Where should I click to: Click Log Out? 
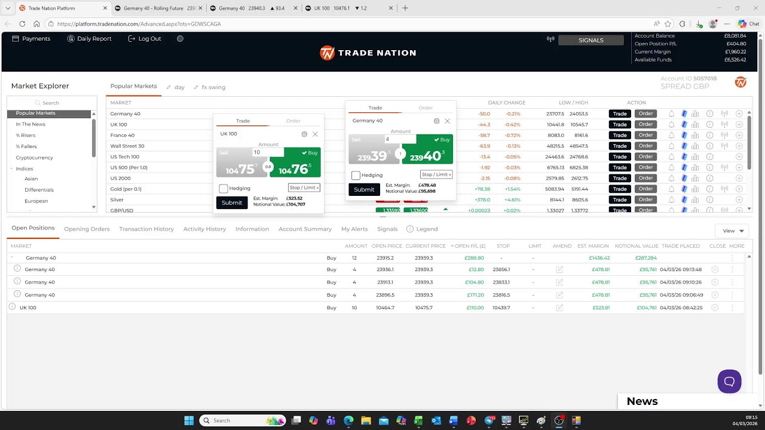point(145,39)
